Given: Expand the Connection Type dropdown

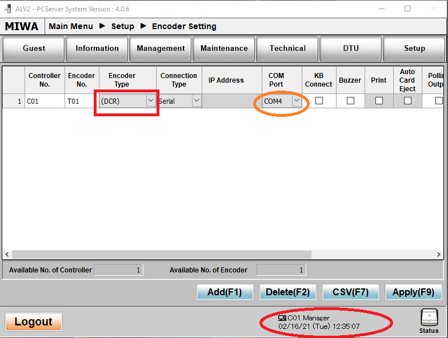Looking at the screenshot, I should (x=196, y=101).
